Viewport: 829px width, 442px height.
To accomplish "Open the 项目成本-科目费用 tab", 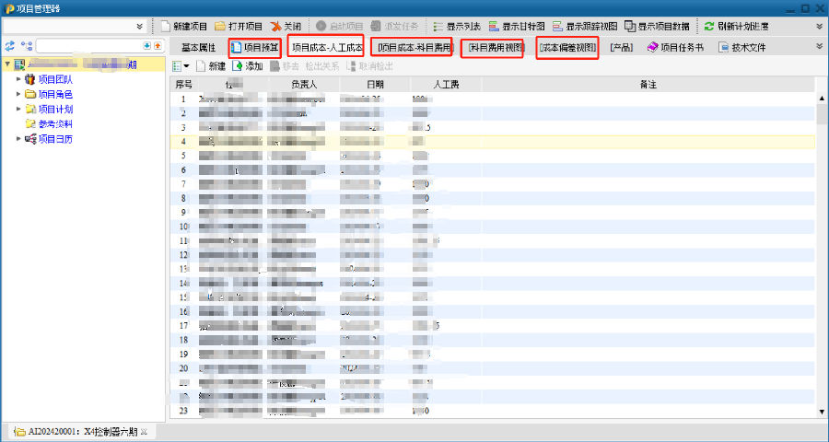I will pyautogui.click(x=415, y=48).
